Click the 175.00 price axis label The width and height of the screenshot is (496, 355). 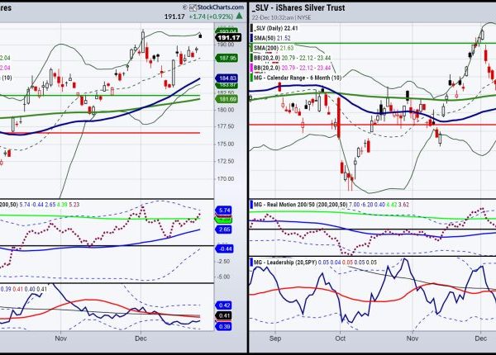(226, 144)
